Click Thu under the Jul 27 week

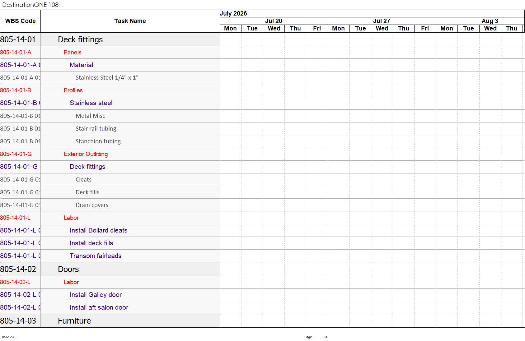coord(404,28)
